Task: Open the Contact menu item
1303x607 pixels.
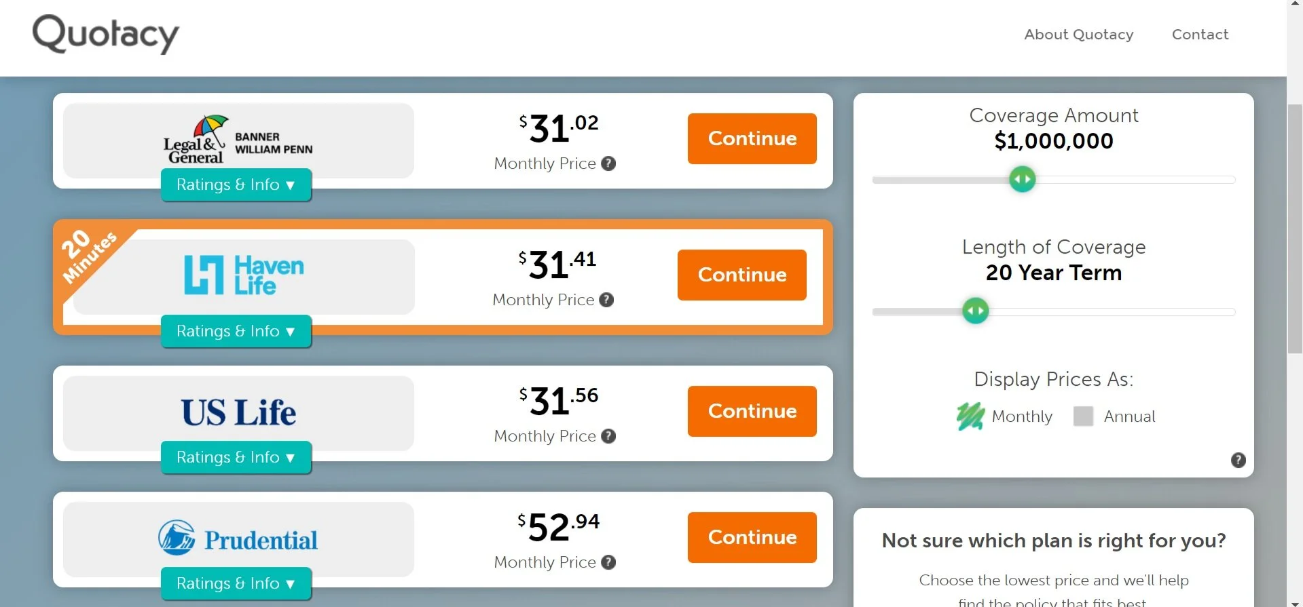Action: [1200, 35]
